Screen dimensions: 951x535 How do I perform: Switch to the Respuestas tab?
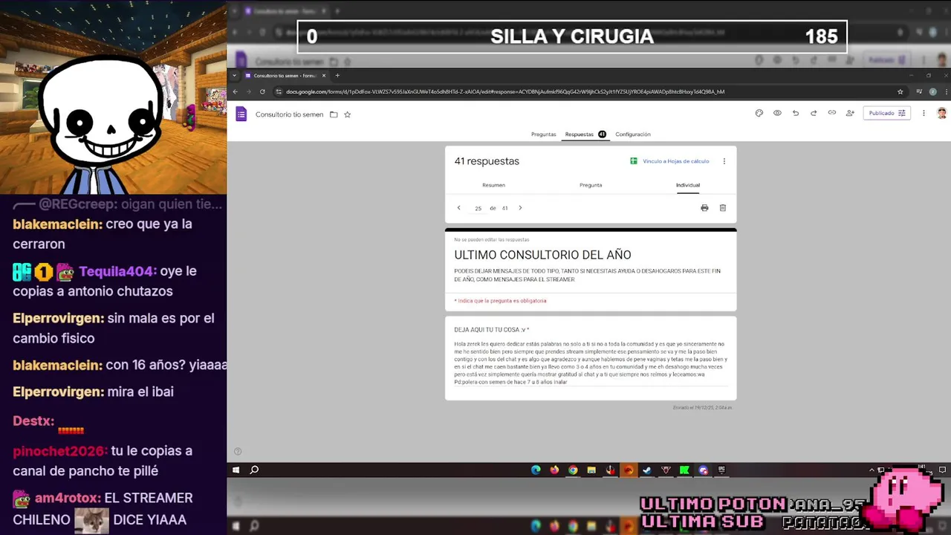point(585,134)
